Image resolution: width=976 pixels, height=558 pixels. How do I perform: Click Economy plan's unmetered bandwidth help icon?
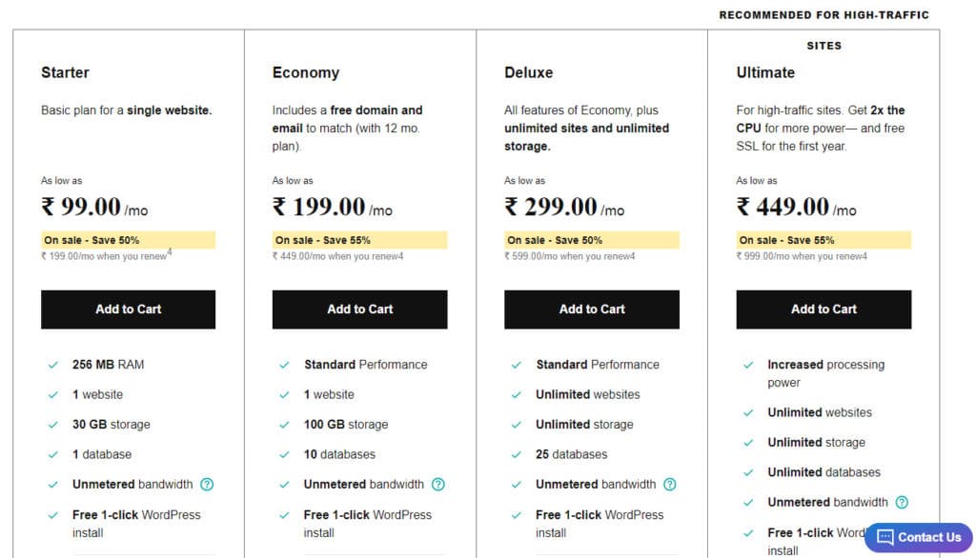438,485
